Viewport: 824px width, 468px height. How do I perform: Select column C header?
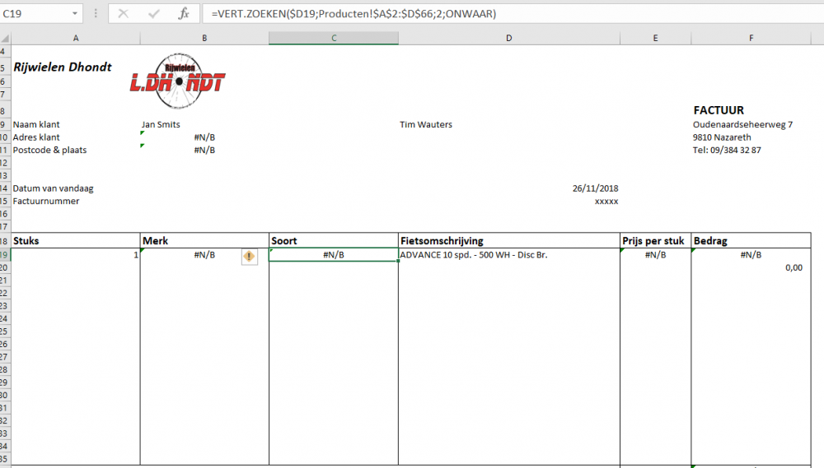334,39
